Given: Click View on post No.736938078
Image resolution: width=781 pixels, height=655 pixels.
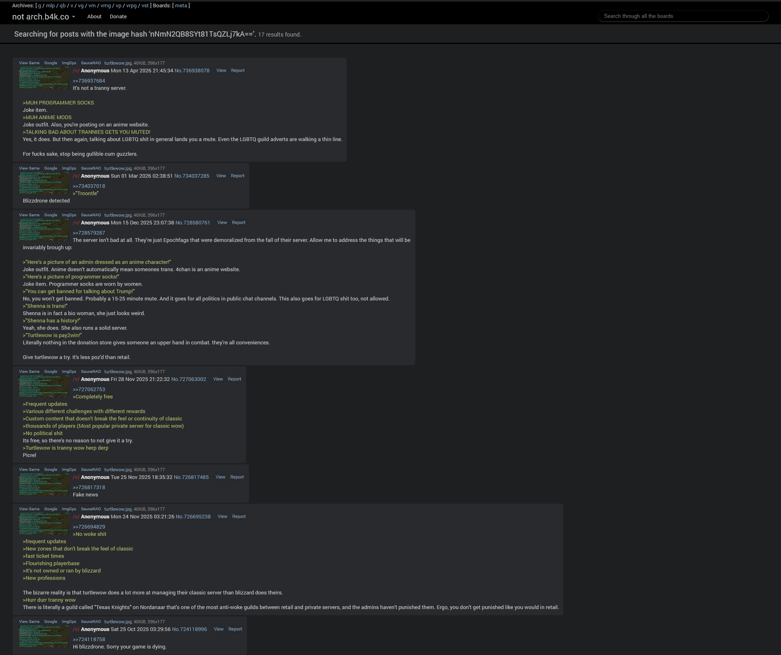Looking at the screenshot, I should click(221, 71).
